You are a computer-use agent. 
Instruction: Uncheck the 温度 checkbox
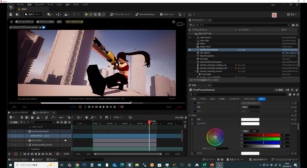[195, 107]
